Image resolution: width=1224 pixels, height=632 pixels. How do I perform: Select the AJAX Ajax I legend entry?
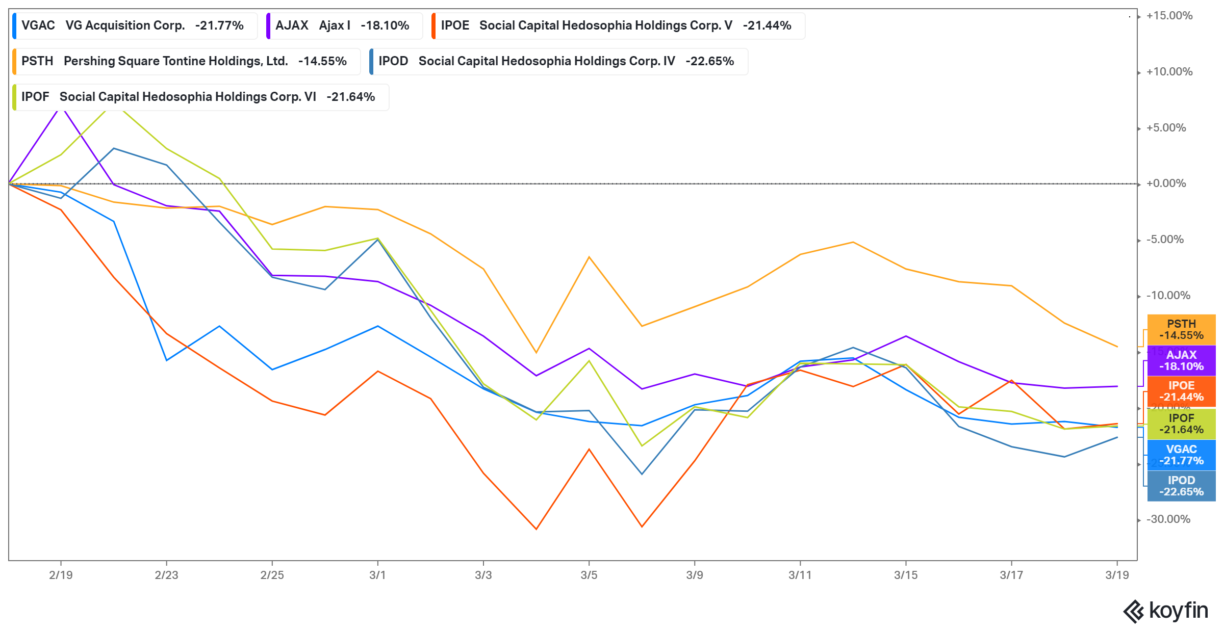[x=344, y=25]
